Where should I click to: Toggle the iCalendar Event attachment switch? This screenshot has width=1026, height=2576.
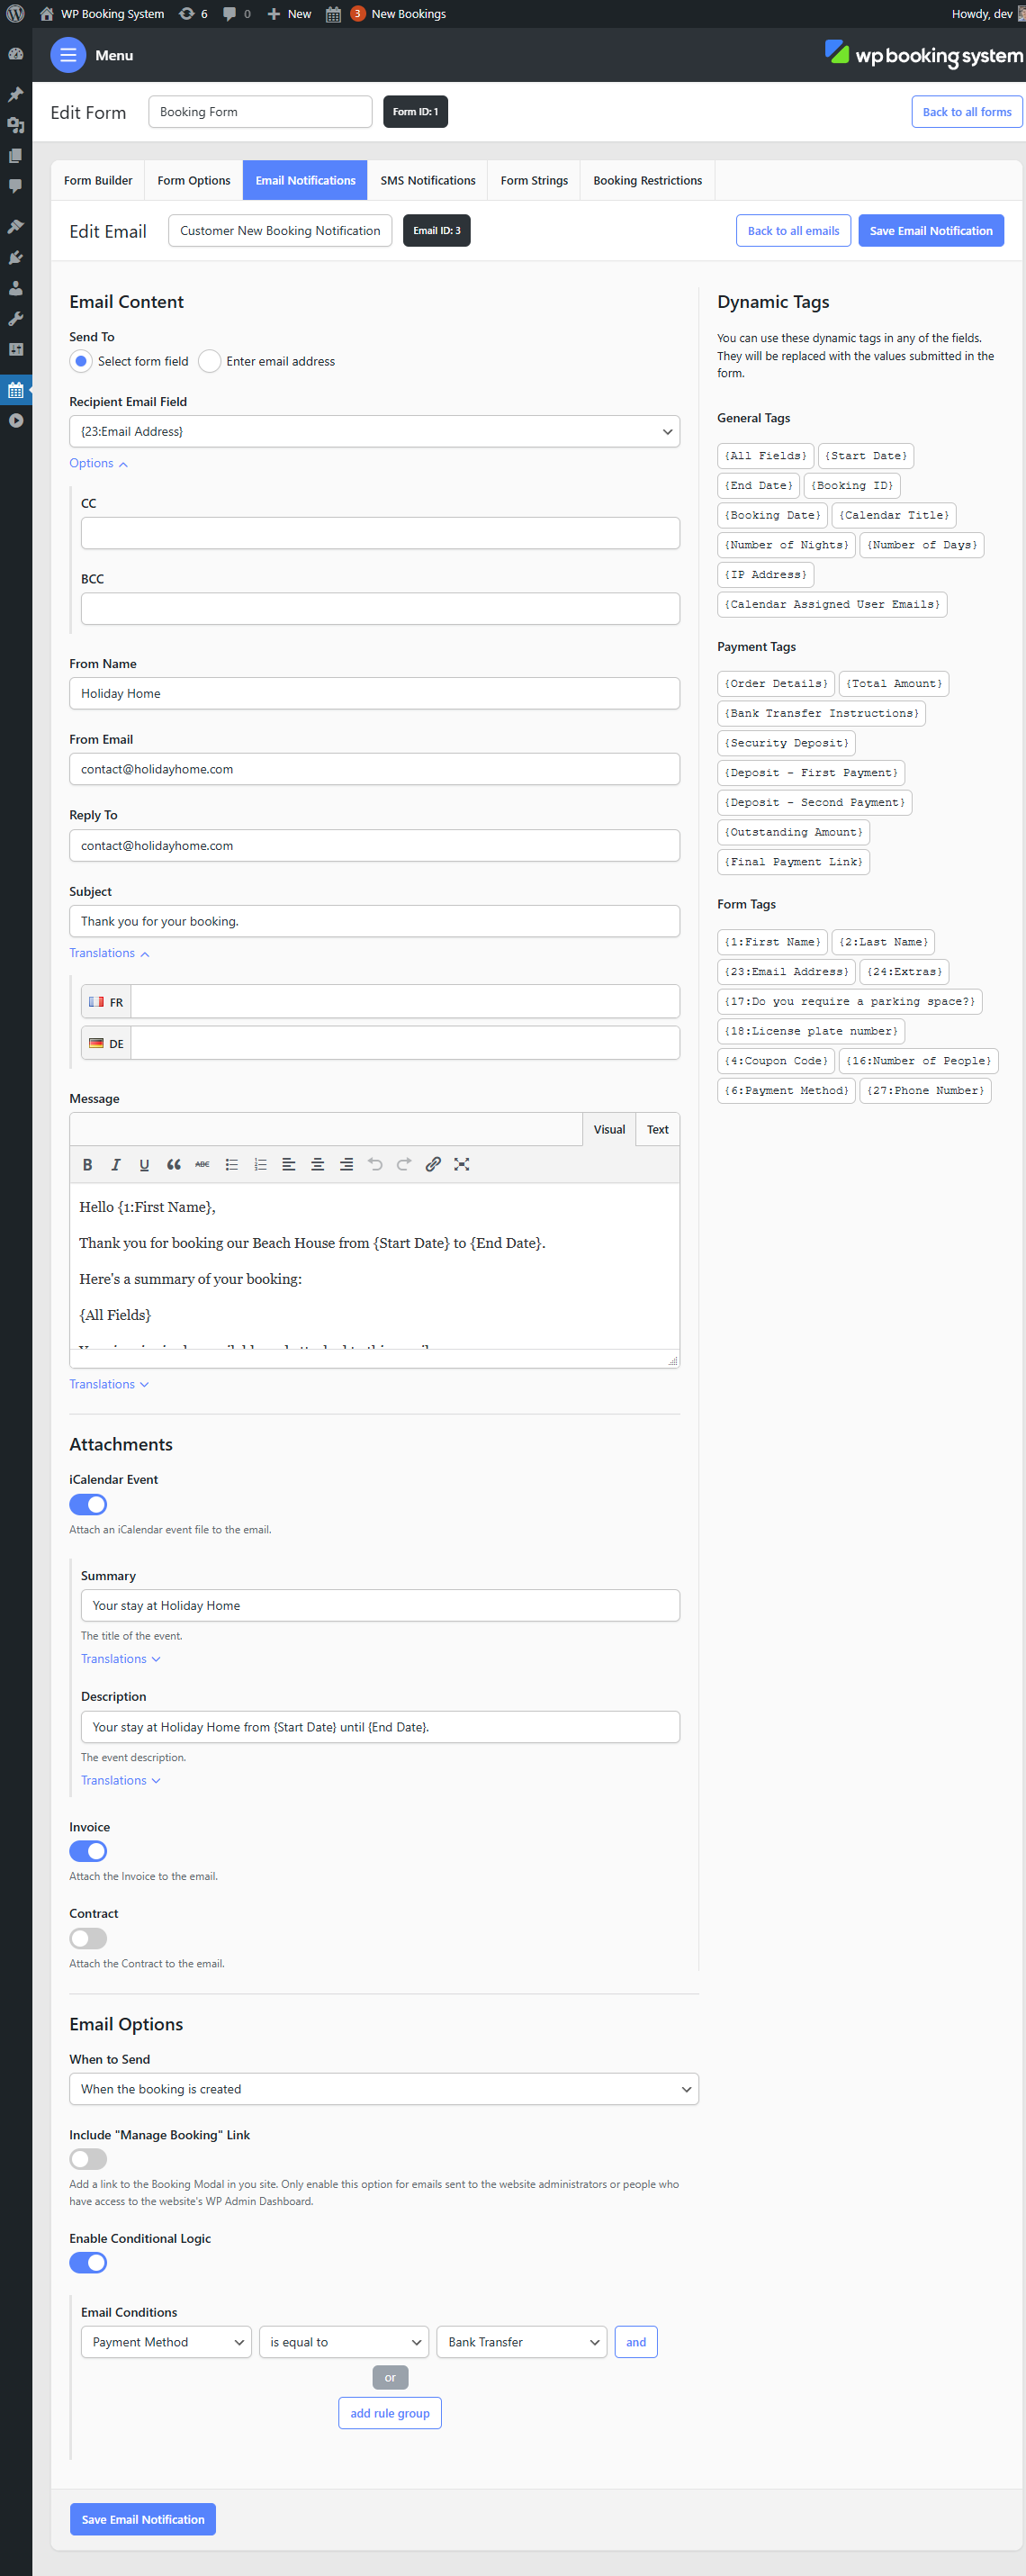[88, 1504]
